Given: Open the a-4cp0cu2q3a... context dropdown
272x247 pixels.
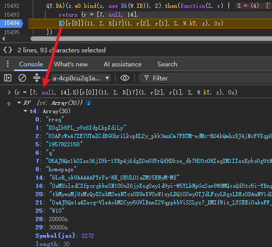Looking at the screenshot, I should pyautogui.click(x=81, y=78).
